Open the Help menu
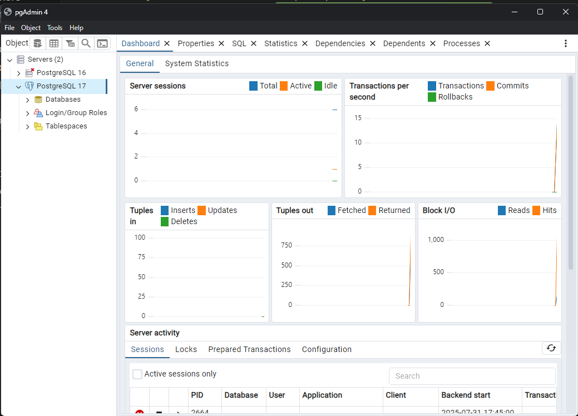This screenshot has width=578, height=416. pyautogui.click(x=76, y=28)
